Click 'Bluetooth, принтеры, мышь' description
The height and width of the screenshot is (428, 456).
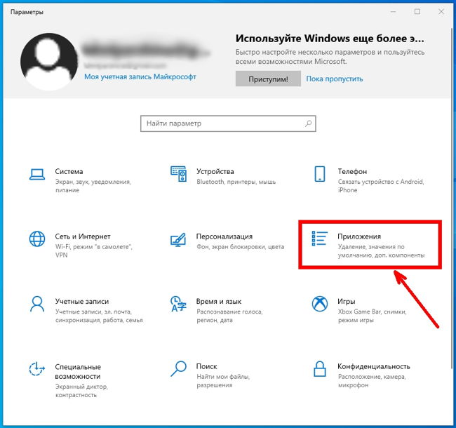coord(236,182)
